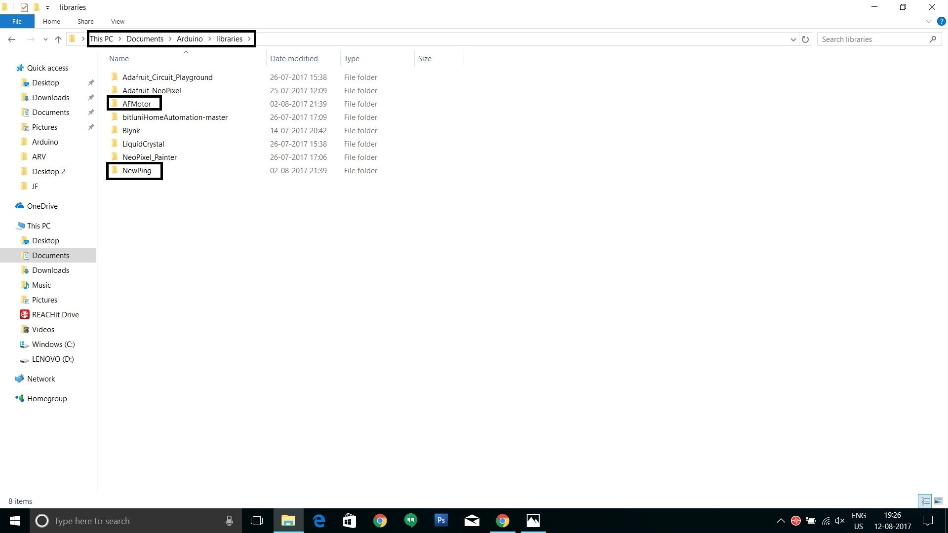The width and height of the screenshot is (948, 533).
Task: Open Customize Quick Access Toolbar dropdown
Action: pos(47,7)
